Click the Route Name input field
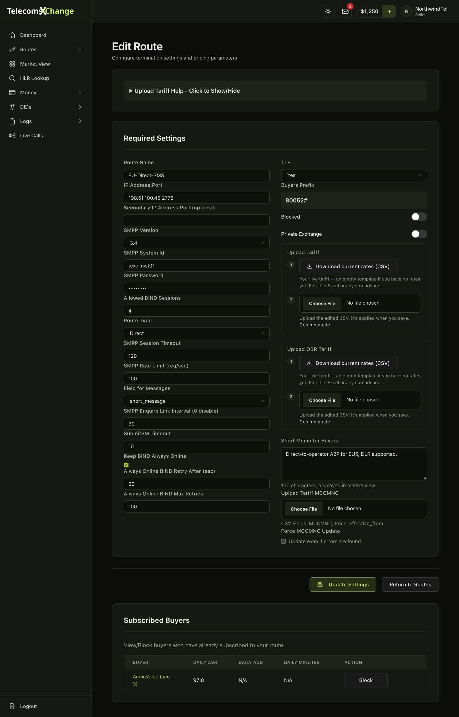The width and height of the screenshot is (459, 717). tap(197, 175)
